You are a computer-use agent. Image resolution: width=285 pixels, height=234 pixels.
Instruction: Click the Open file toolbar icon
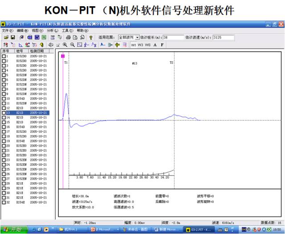pyautogui.click(x=5, y=38)
